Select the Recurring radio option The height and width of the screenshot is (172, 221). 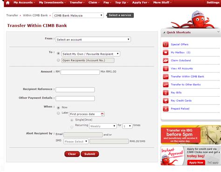point(72,127)
